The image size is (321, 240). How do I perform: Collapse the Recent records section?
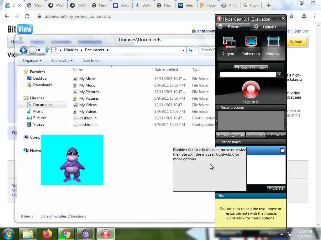coord(218,107)
